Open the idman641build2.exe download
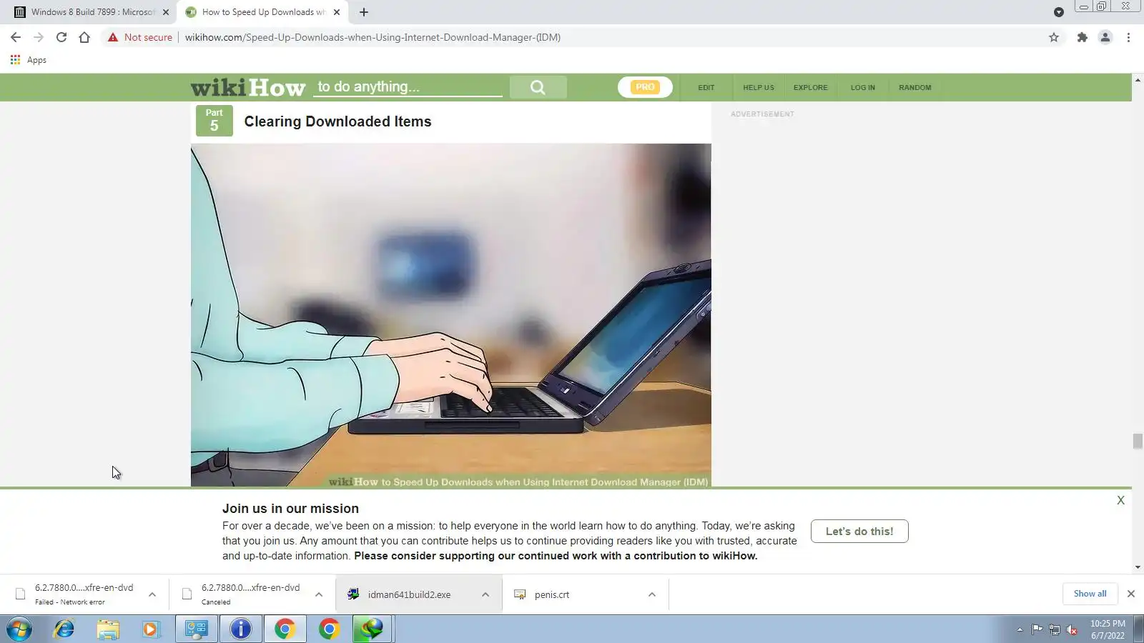1144x643 pixels. point(408,594)
